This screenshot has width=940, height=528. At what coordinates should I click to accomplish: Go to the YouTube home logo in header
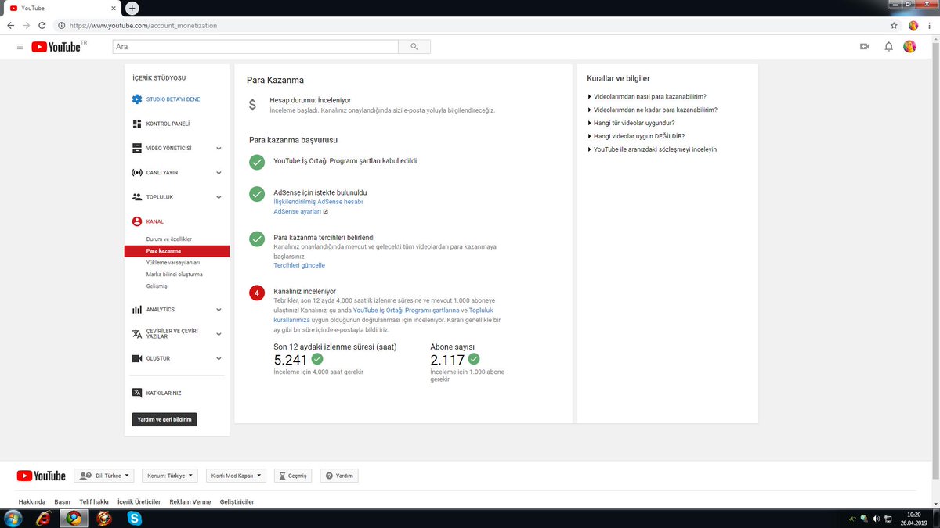click(x=56, y=47)
